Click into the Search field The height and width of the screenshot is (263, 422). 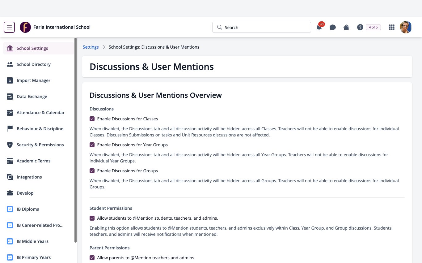(x=261, y=27)
